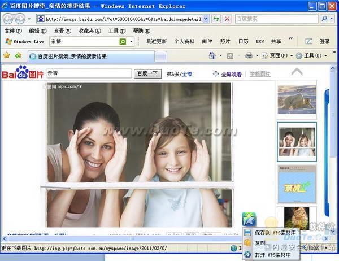Expand Windows Live toolbar overflow chevron
339x261 pixels.
tap(291, 38)
